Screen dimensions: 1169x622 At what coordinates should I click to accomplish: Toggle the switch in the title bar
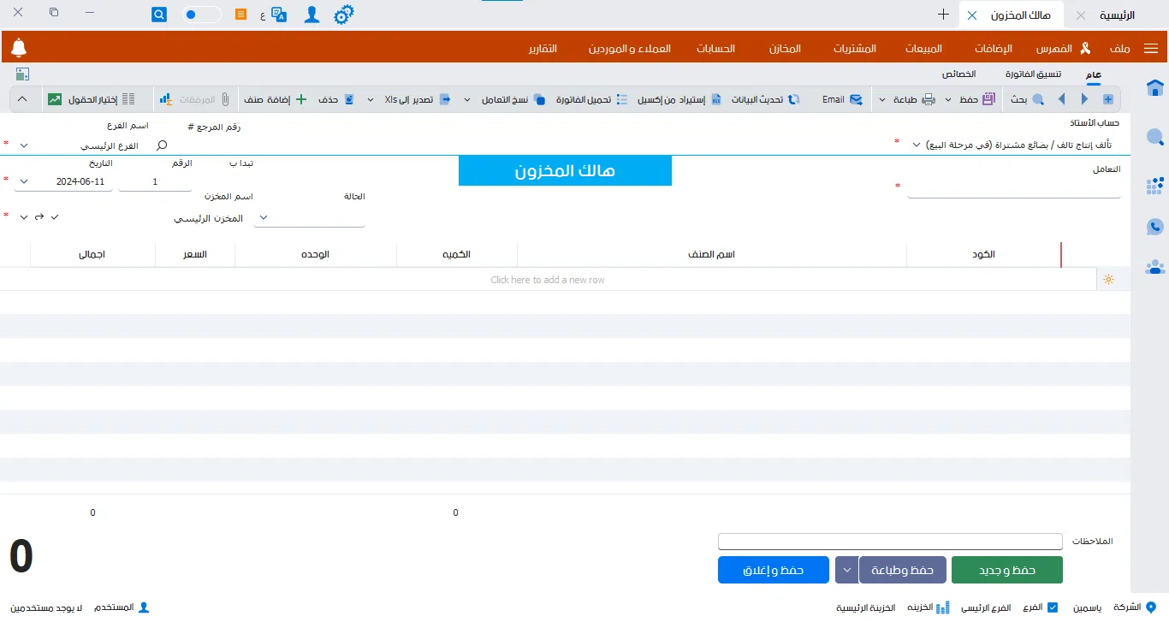click(201, 15)
